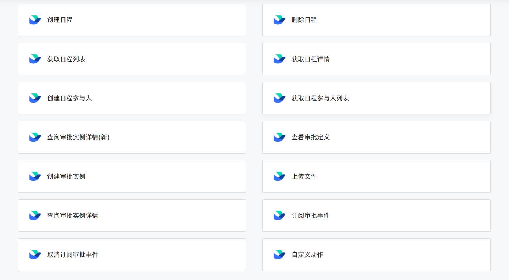Open the 获取日程列表 label

(66, 59)
